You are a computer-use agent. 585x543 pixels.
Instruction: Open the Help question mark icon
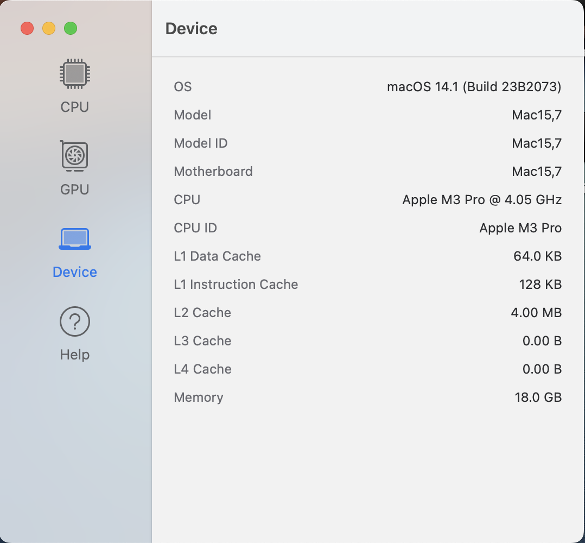click(x=74, y=322)
